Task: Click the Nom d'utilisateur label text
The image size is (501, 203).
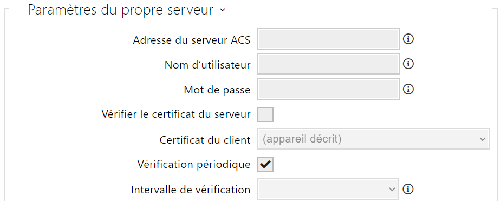Action: 207,65
